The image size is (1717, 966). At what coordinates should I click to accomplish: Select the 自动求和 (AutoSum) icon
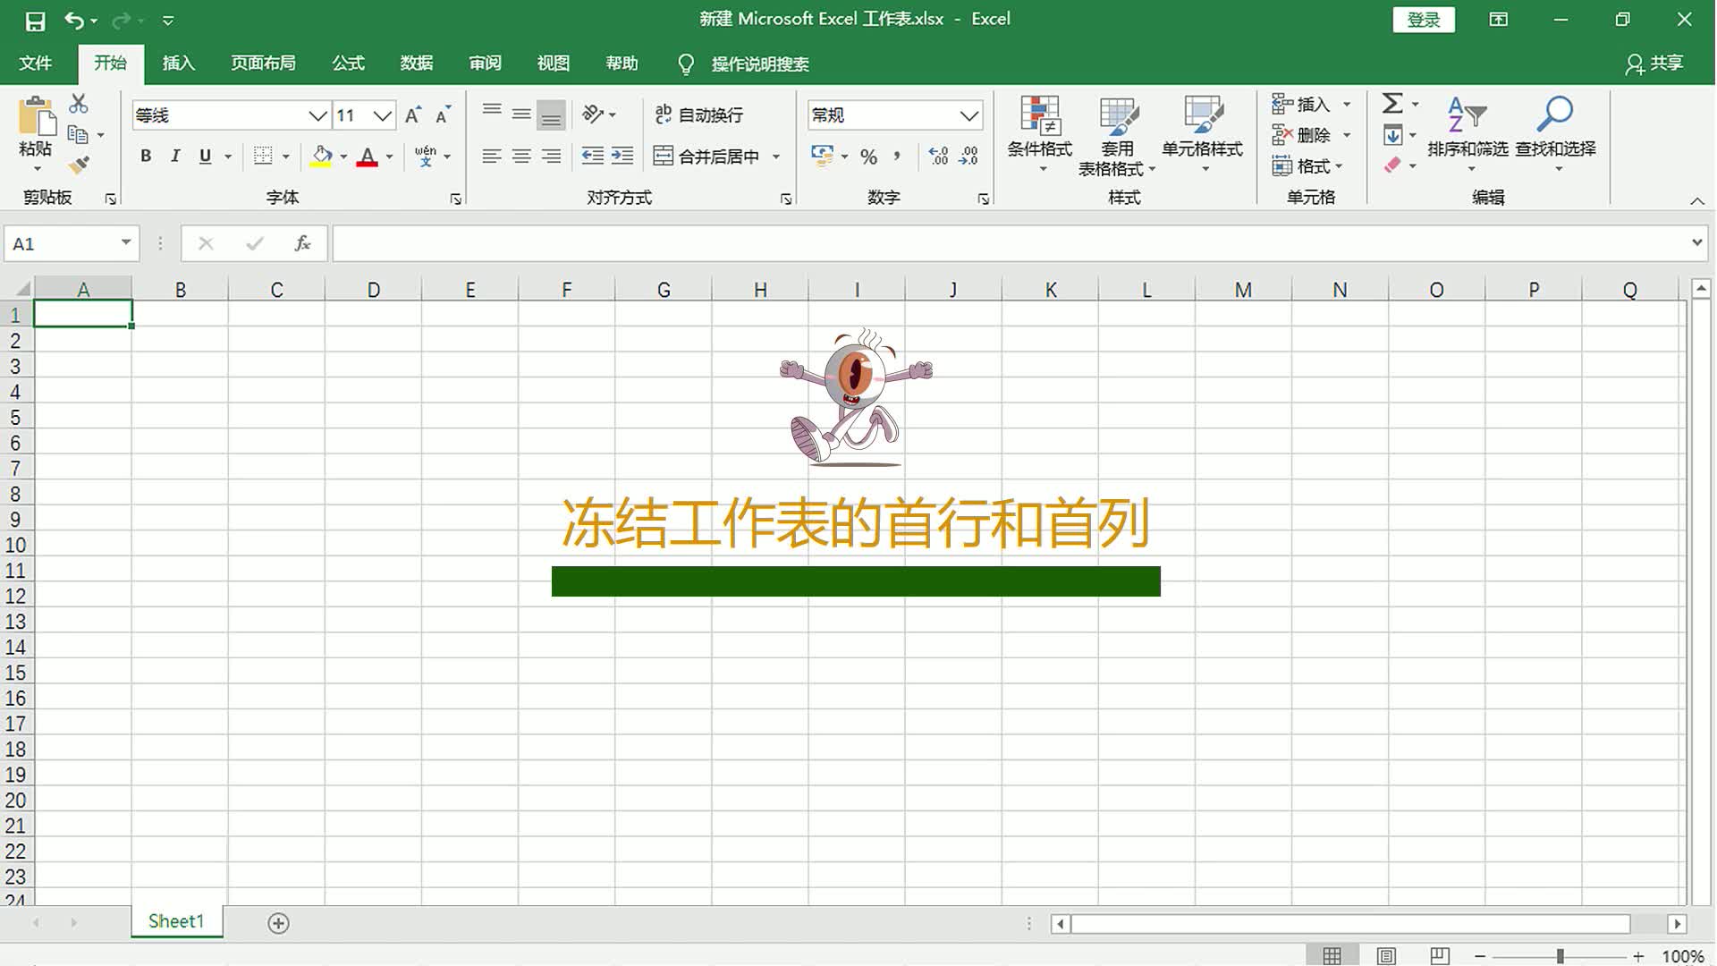1392,103
